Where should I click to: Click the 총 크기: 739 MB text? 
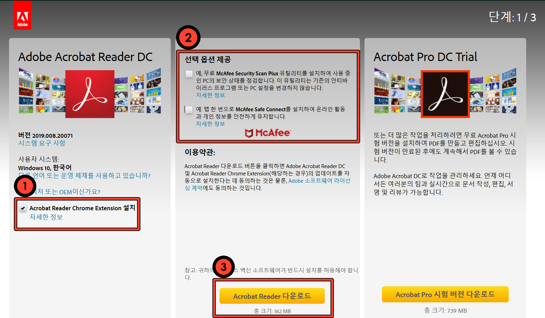[445, 310]
